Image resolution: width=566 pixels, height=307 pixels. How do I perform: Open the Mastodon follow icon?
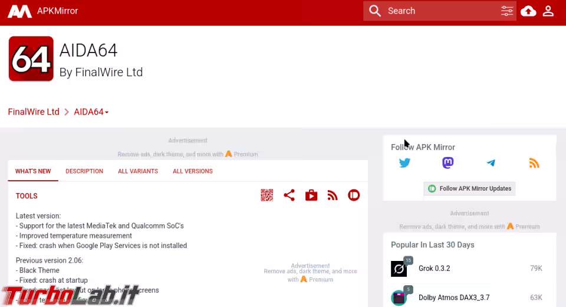click(x=448, y=163)
